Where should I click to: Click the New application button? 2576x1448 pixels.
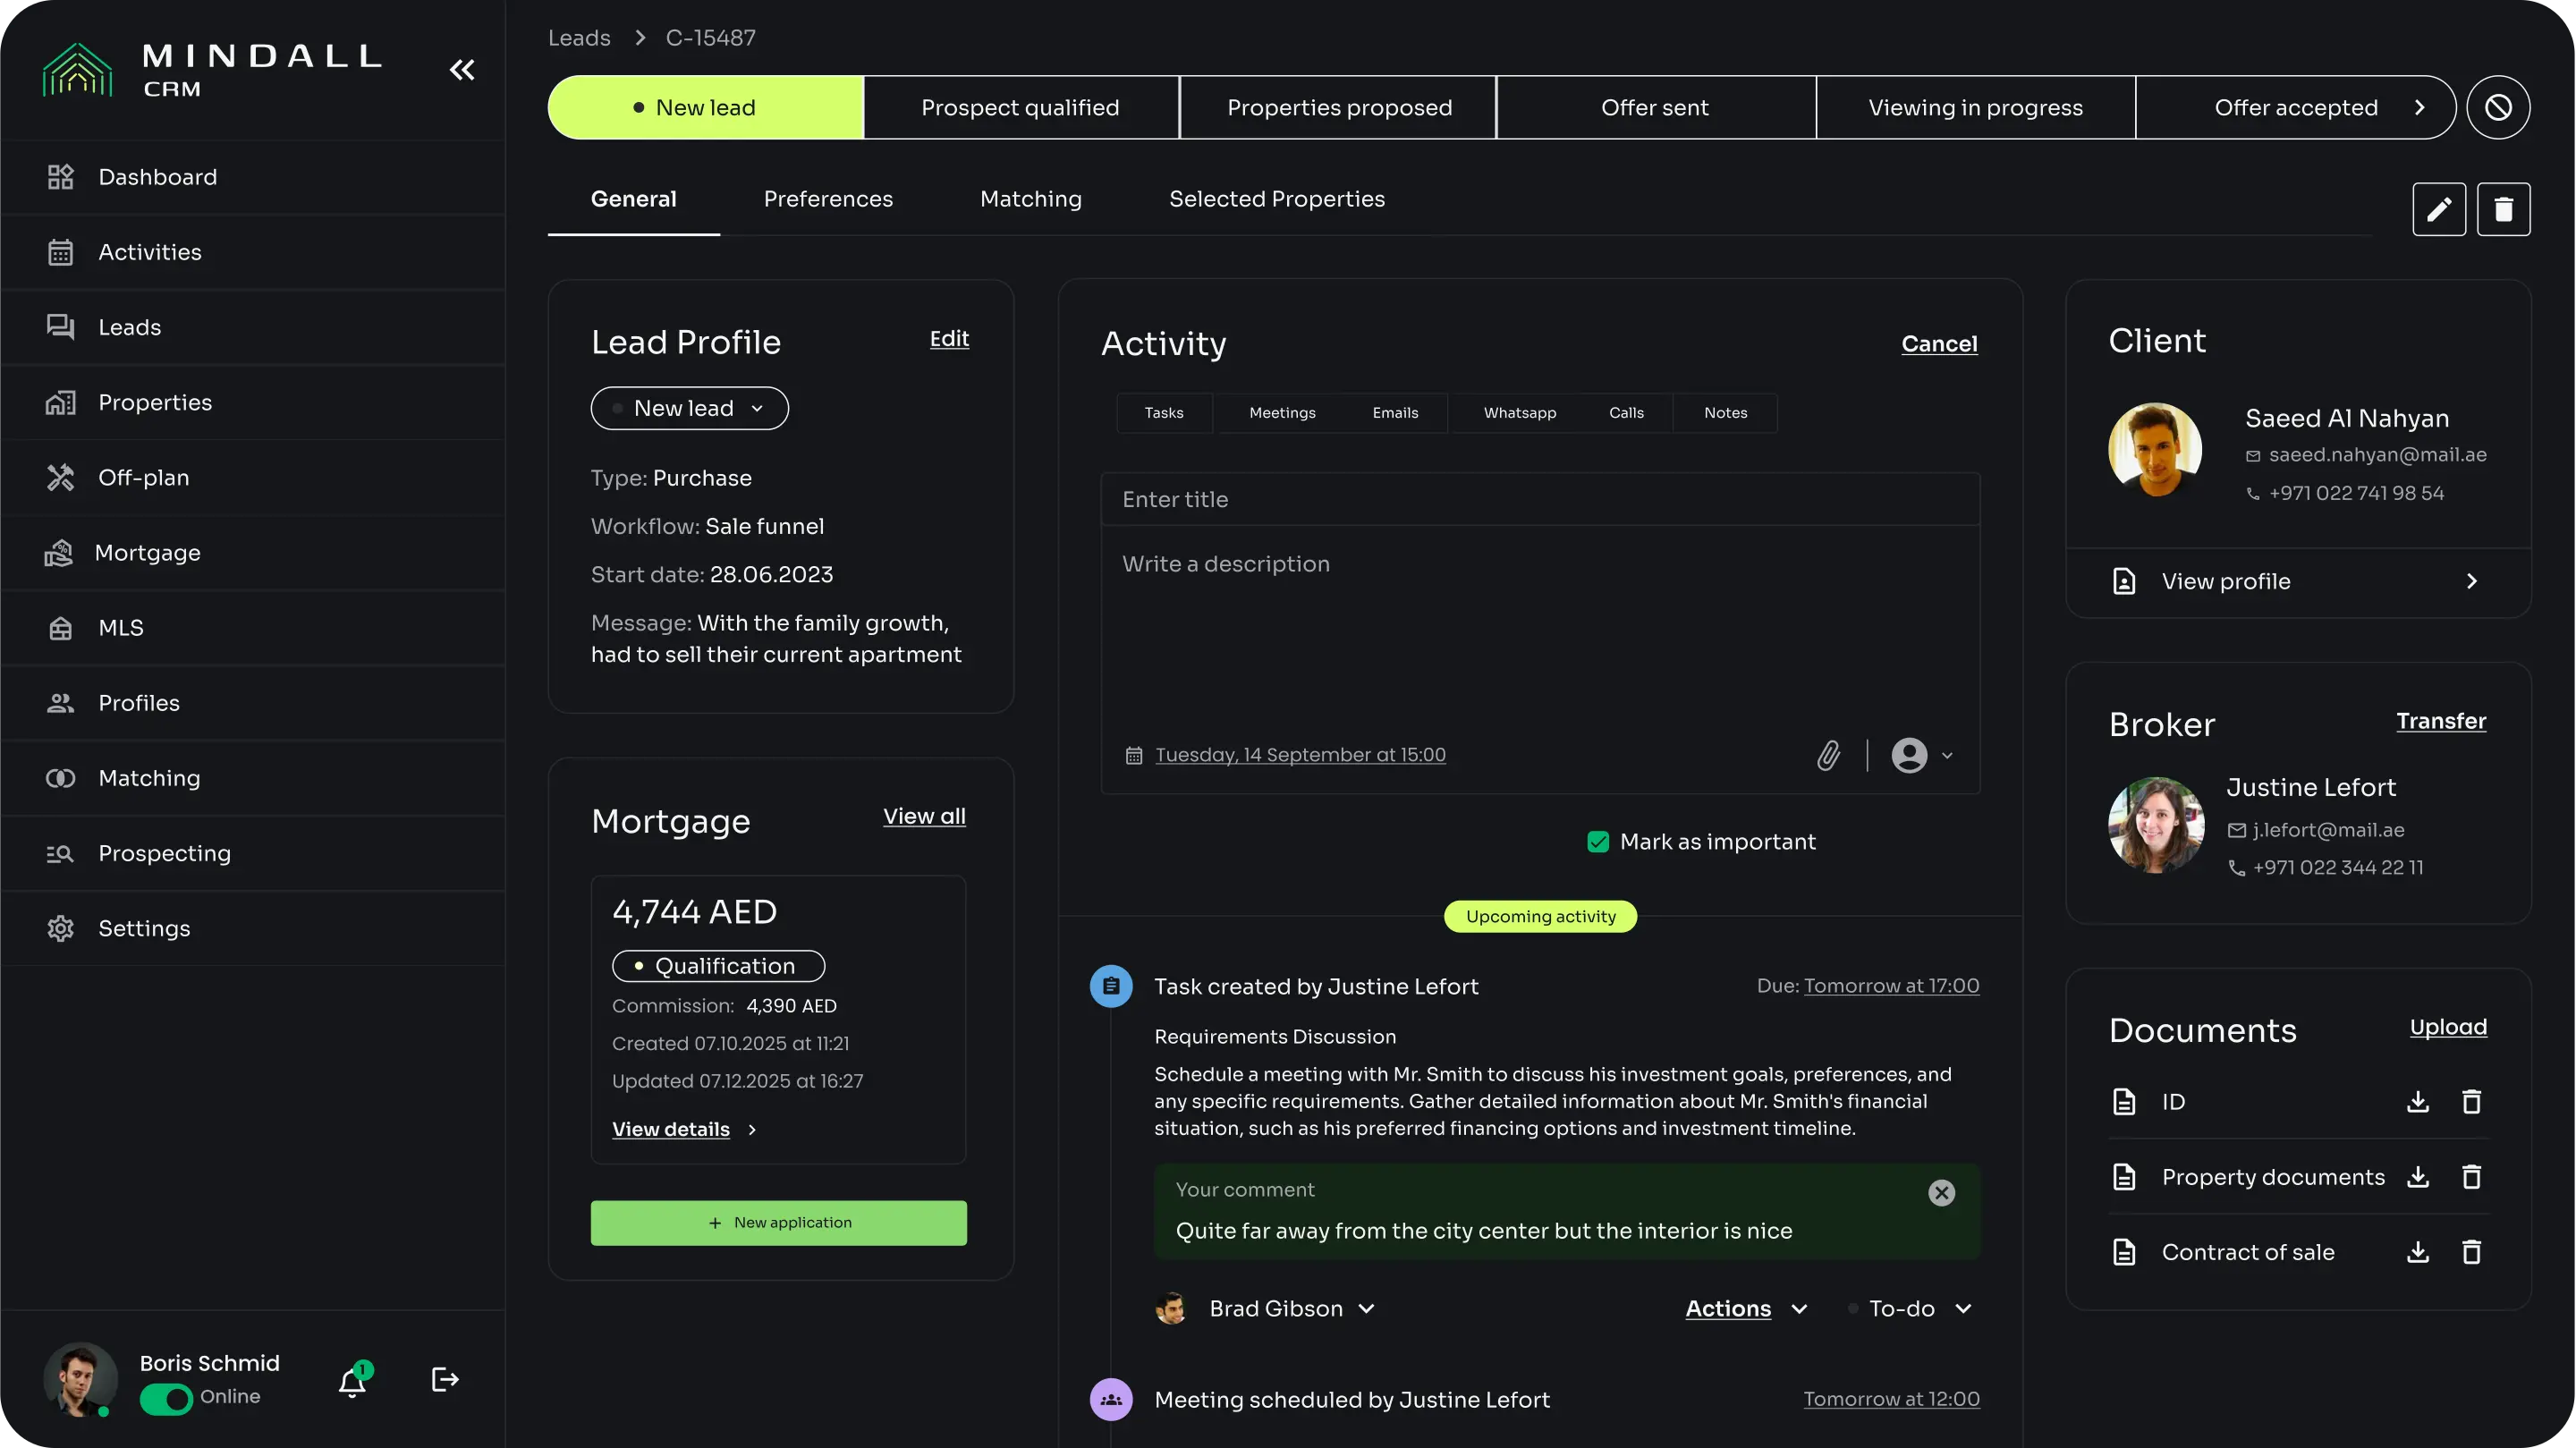coord(779,1222)
